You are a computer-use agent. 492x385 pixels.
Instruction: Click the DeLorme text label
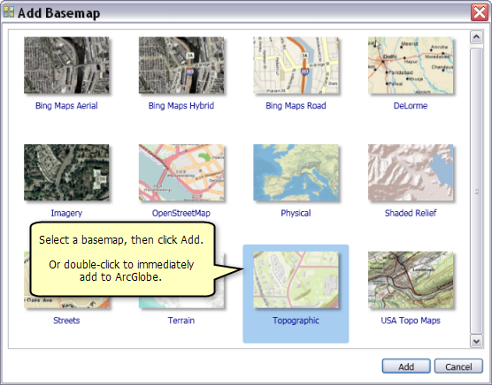(x=411, y=106)
